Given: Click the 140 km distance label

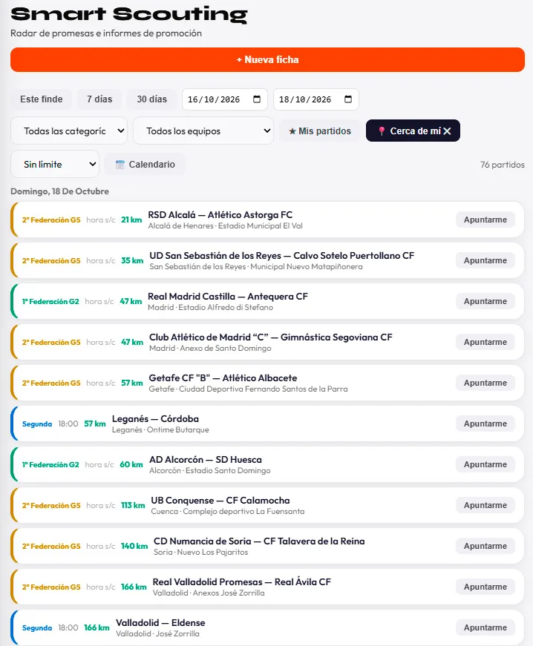Looking at the screenshot, I should 134,546.
